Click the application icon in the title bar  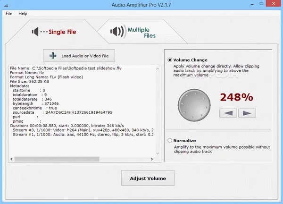[x=6, y=6]
